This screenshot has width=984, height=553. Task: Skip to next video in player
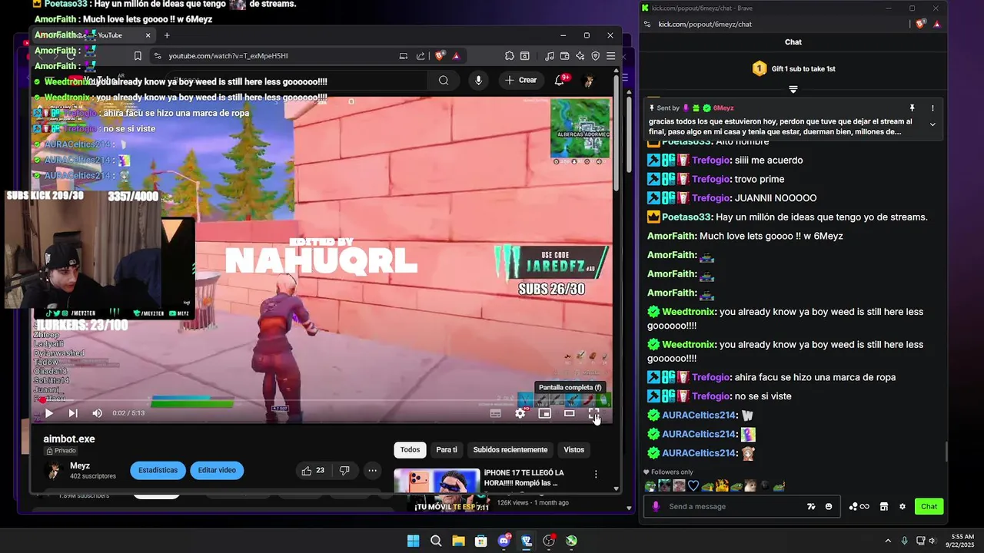pyautogui.click(x=73, y=413)
